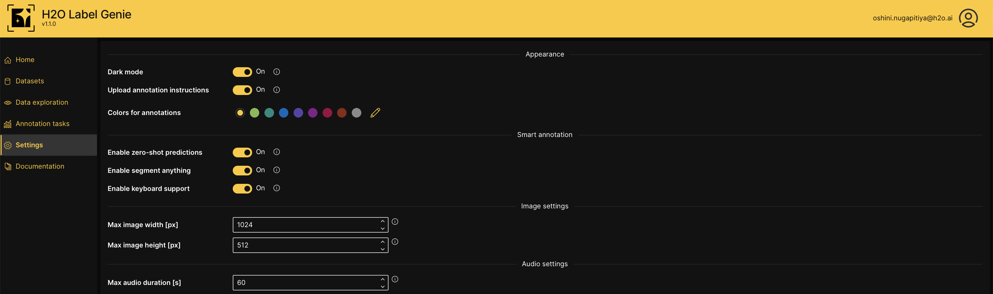993x294 pixels.
Task: Select the blue annotation color swatch
Action: [284, 112]
